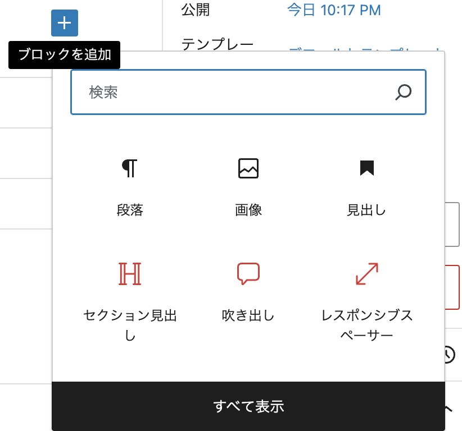Collapse panel with the up chevron
Screen dimensions: 462x431
click(449, 409)
